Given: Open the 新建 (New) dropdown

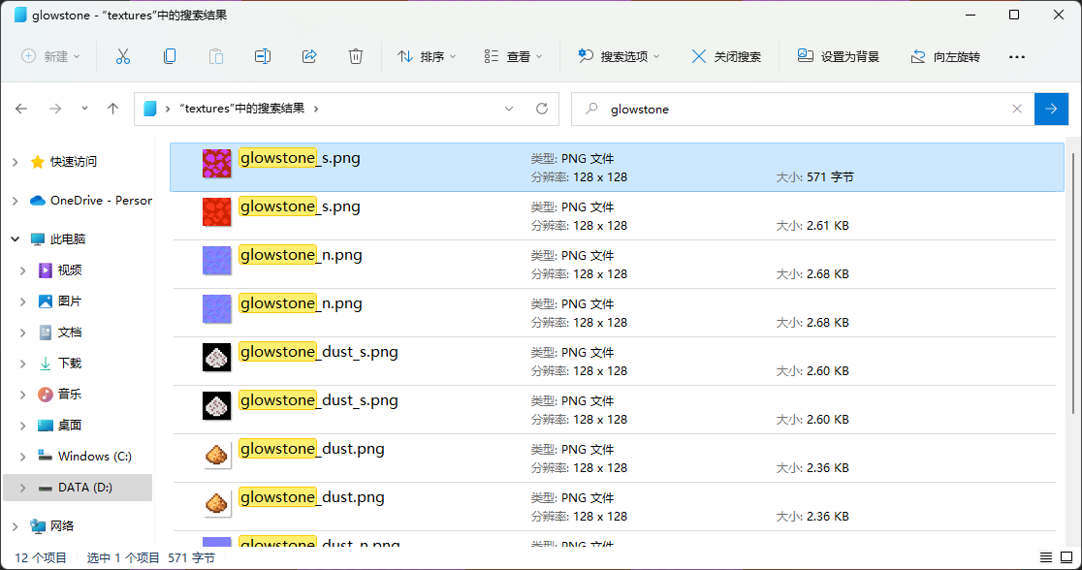Looking at the screenshot, I should click(x=51, y=56).
